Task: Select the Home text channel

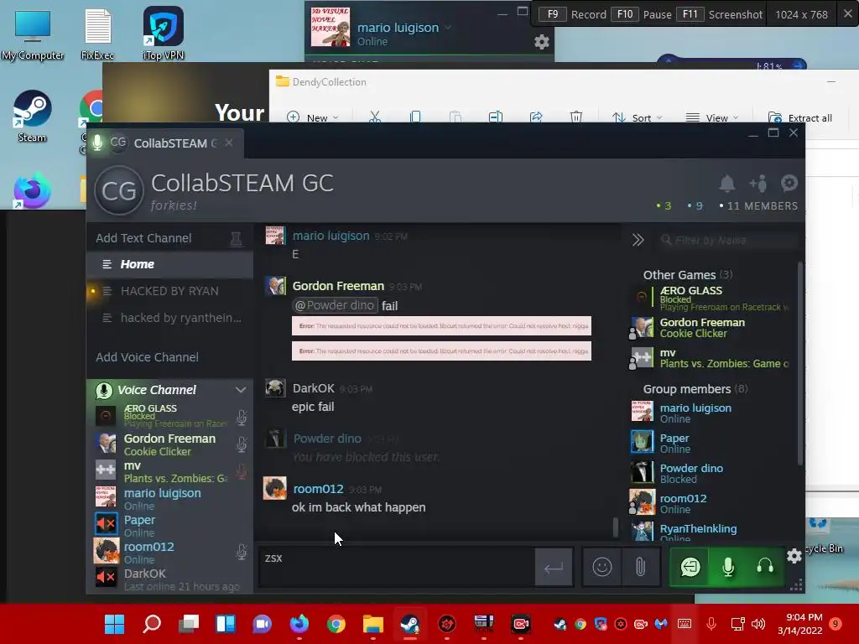Action: click(169, 264)
